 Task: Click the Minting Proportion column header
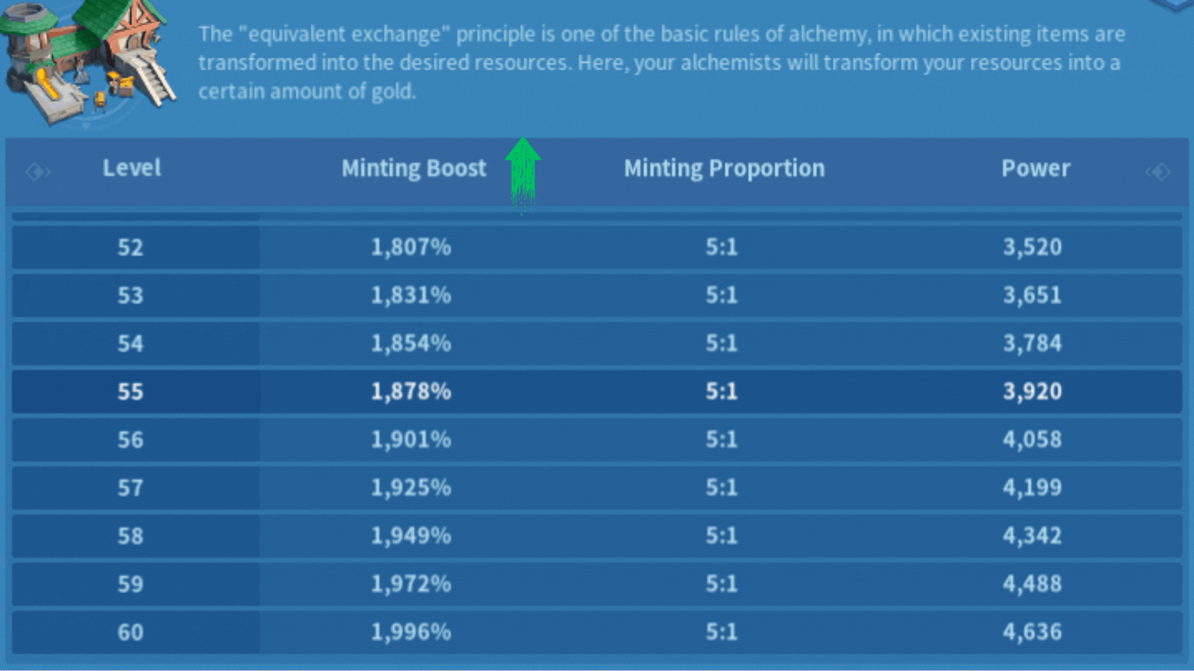coord(724,168)
